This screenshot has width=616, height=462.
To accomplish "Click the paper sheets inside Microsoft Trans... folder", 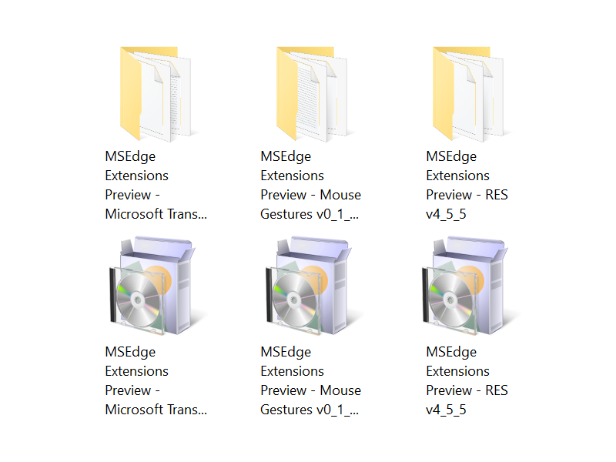I will click(166, 99).
